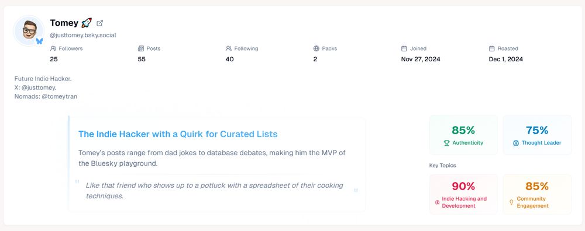Click the Roasted calendar icon

coord(492,48)
